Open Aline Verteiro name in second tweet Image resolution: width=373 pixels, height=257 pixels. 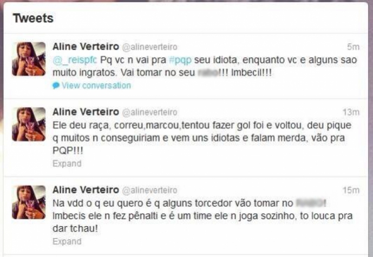(86, 112)
